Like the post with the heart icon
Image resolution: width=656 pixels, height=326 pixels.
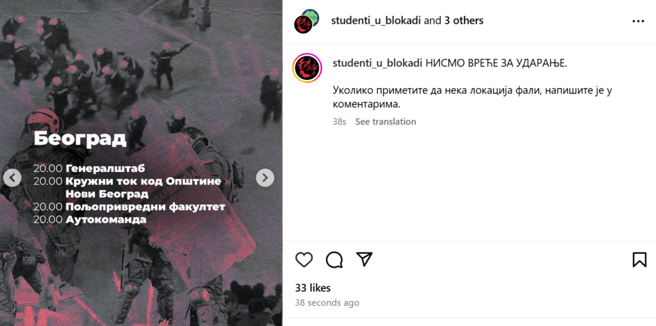tap(304, 260)
